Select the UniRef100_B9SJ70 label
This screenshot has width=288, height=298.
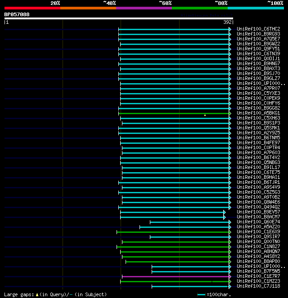258,73
